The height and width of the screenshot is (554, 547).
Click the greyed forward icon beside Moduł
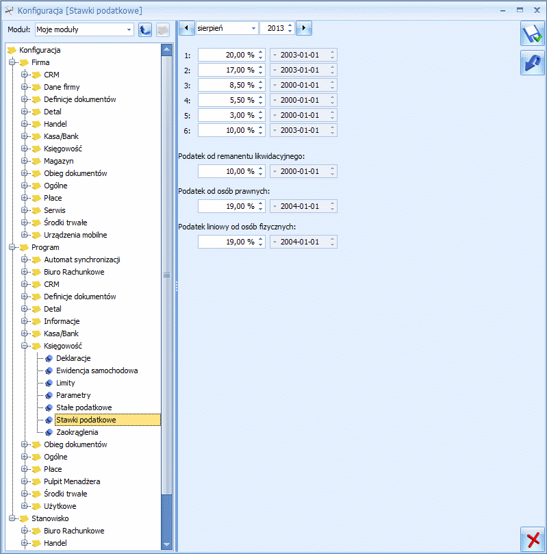click(x=162, y=29)
